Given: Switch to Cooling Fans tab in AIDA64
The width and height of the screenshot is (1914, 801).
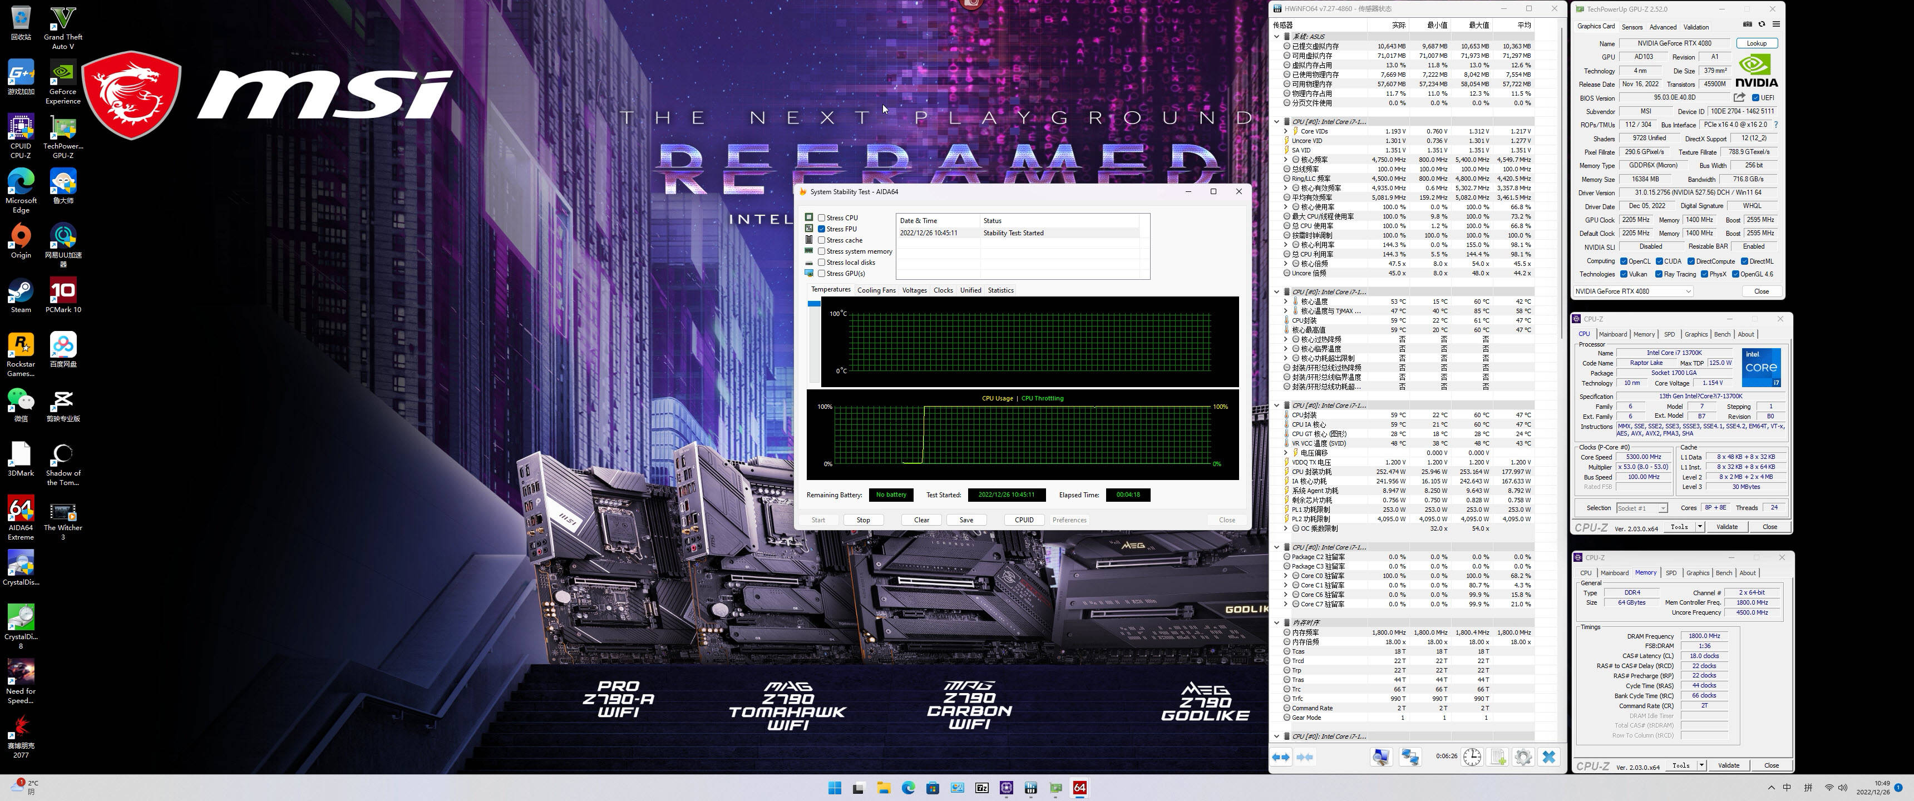Looking at the screenshot, I should point(876,290).
